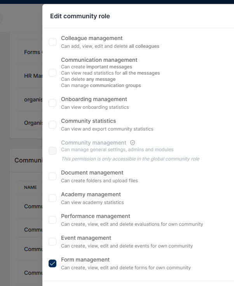Click the disabled Community management checkbox

[52, 151]
